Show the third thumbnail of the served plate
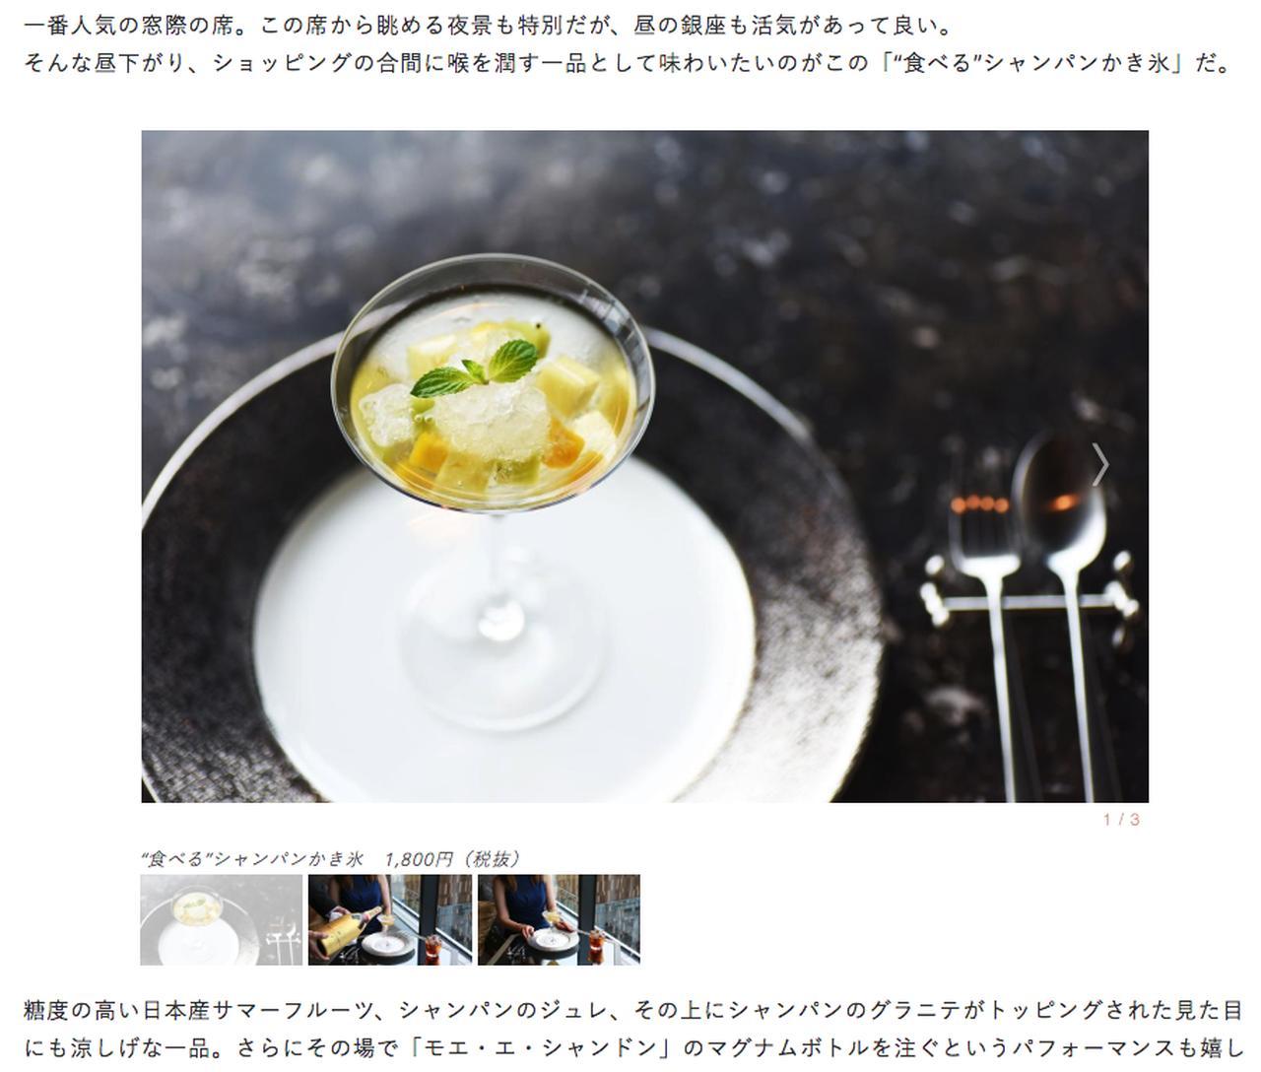This screenshot has width=1261, height=1072. (x=559, y=919)
